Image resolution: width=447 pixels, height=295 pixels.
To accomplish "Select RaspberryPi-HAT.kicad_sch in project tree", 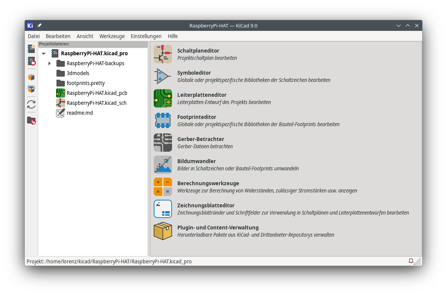I will (96, 103).
